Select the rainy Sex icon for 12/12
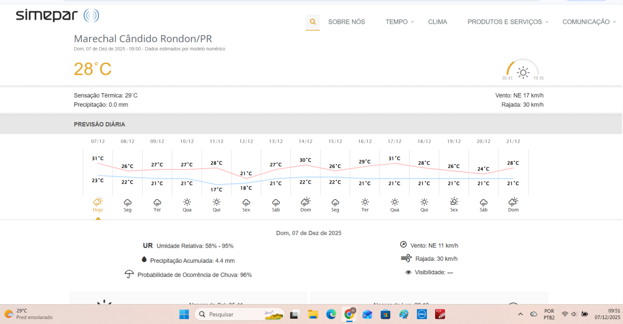 pos(246,202)
